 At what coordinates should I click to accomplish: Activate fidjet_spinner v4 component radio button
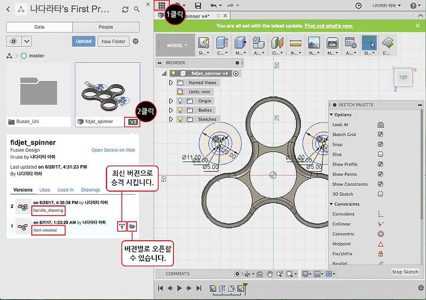click(236, 73)
